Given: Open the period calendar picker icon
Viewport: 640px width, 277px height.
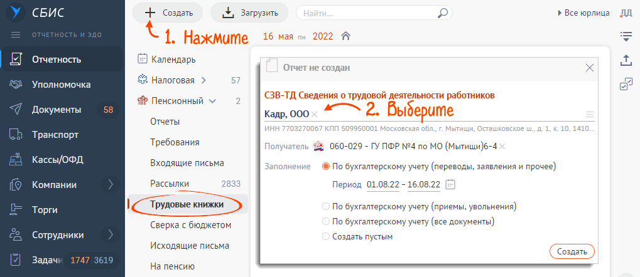Looking at the screenshot, I should pos(450,184).
